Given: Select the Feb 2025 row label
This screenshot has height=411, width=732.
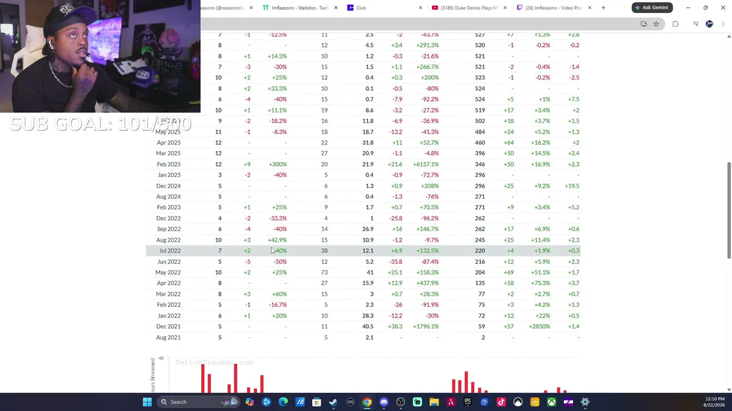Looking at the screenshot, I should click(169, 164).
